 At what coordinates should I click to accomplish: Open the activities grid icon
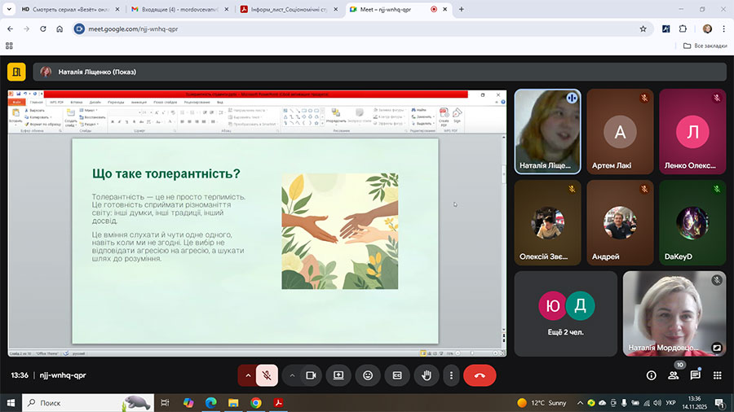pyautogui.click(x=718, y=375)
